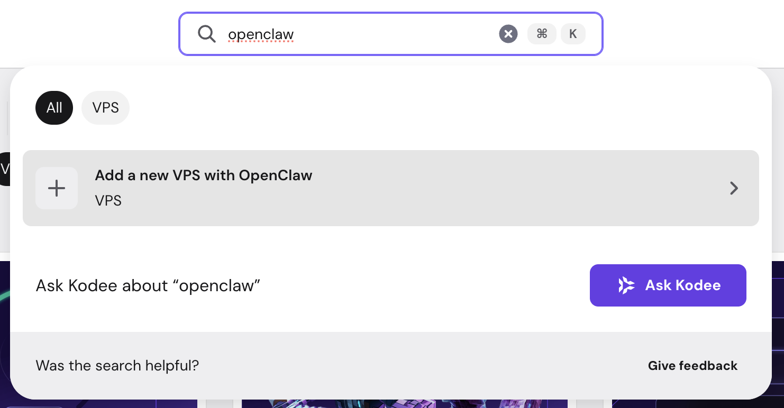Click the ⌘ command key badge

point(542,33)
